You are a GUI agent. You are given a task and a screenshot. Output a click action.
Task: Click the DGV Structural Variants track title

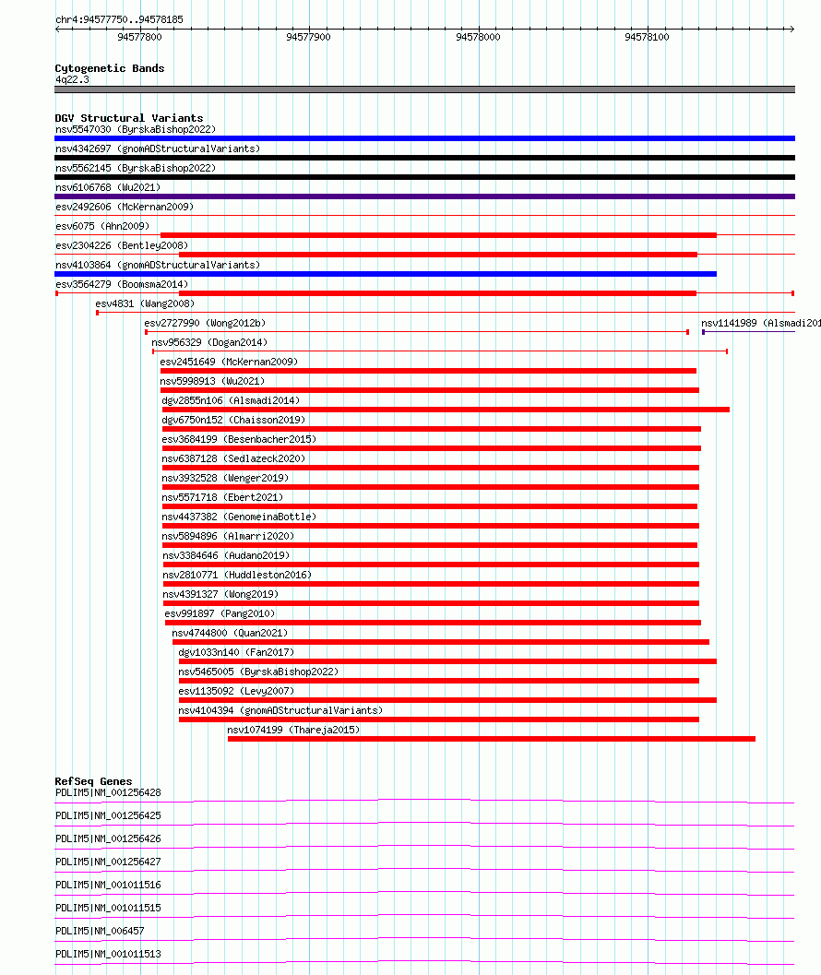point(129,118)
